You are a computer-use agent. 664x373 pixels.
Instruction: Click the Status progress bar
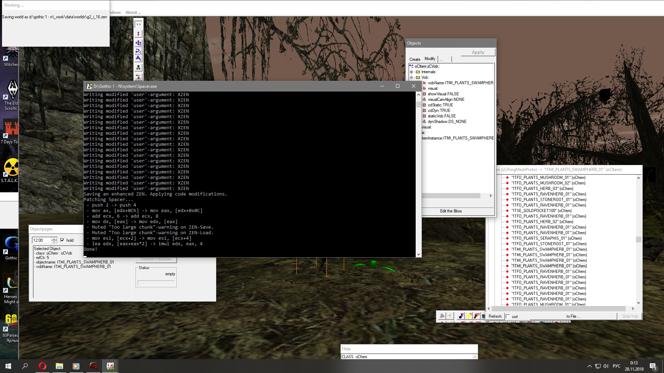[156, 283]
